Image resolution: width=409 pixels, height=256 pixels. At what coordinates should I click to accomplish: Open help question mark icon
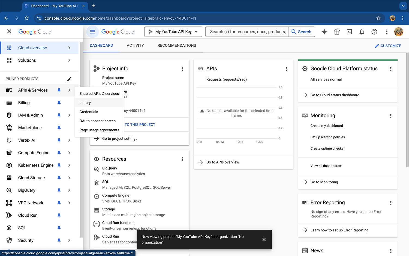(x=374, y=32)
